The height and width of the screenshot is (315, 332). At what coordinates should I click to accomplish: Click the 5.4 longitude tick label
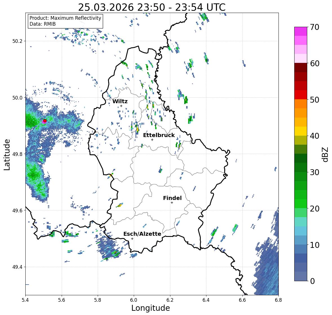(x=25, y=300)
